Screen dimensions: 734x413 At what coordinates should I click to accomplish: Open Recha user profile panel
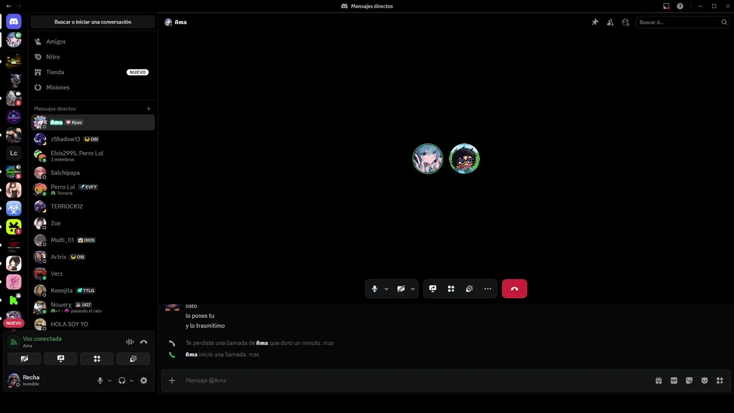tap(49, 380)
